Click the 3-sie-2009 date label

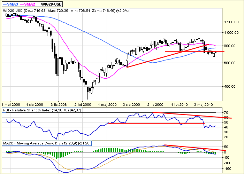[131, 104]
